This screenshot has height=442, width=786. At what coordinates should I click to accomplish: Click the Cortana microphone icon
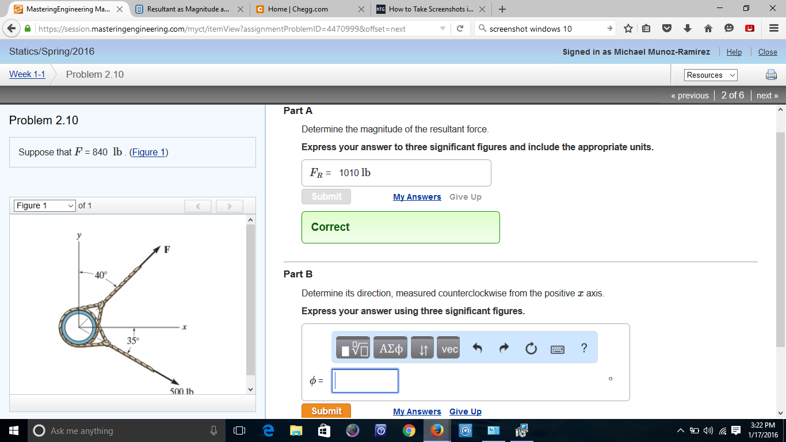[x=213, y=430]
